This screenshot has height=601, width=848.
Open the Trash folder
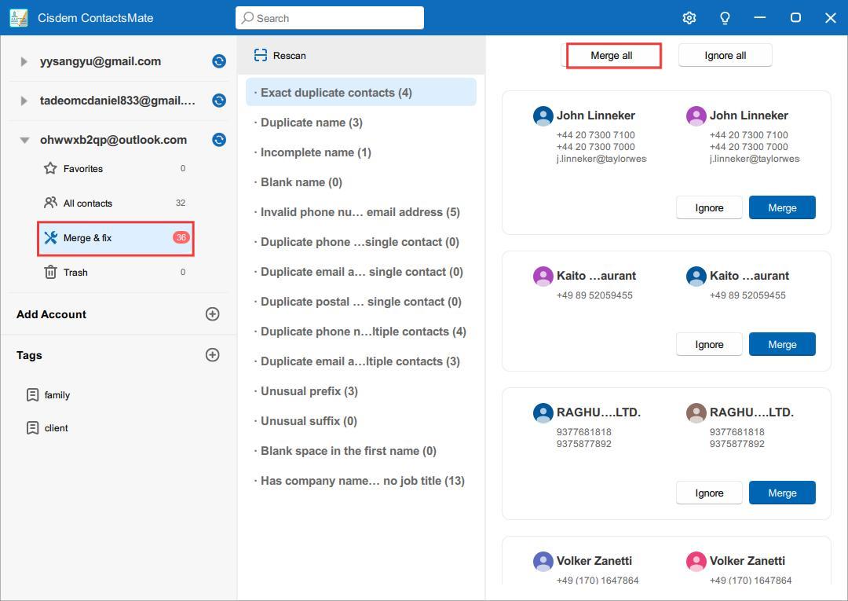(x=75, y=273)
